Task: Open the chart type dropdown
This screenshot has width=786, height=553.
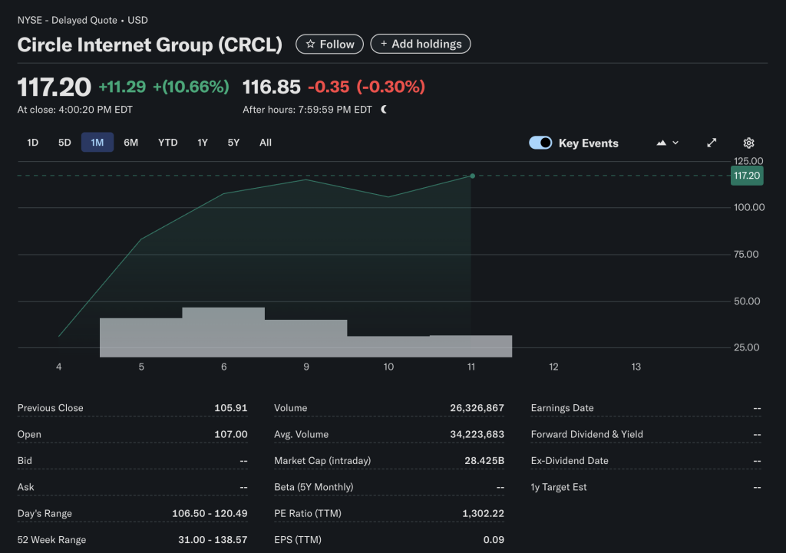Action: pos(667,143)
